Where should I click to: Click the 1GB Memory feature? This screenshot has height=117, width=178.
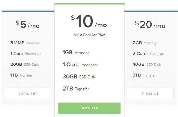click(76, 53)
